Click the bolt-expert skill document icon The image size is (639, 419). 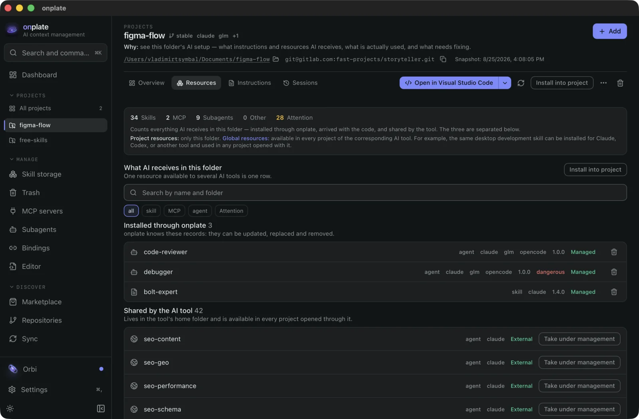coord(134,292)
